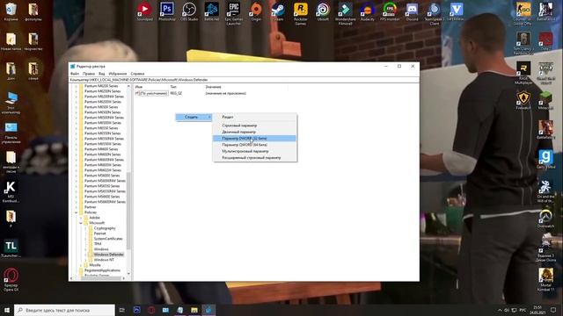Select the Recycle Bin desktop icon
The width and height of the screenshot is (563, 316).
(x=11, y=11)
